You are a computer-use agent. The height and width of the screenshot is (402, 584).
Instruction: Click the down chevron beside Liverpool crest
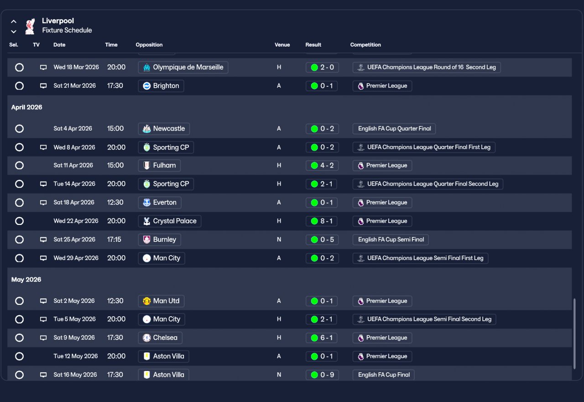(x=14, y=31)
